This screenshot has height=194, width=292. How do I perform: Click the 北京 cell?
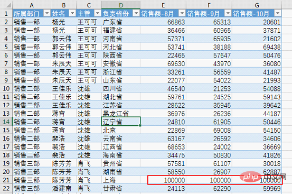[121, 130]
